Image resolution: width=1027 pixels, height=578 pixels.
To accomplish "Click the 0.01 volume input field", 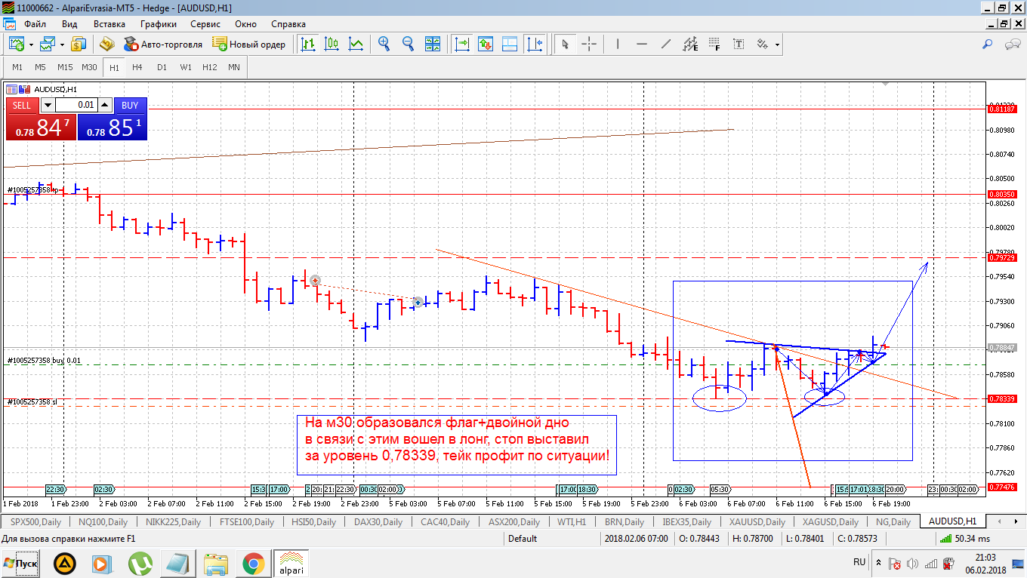I will [x=76, y=105].
